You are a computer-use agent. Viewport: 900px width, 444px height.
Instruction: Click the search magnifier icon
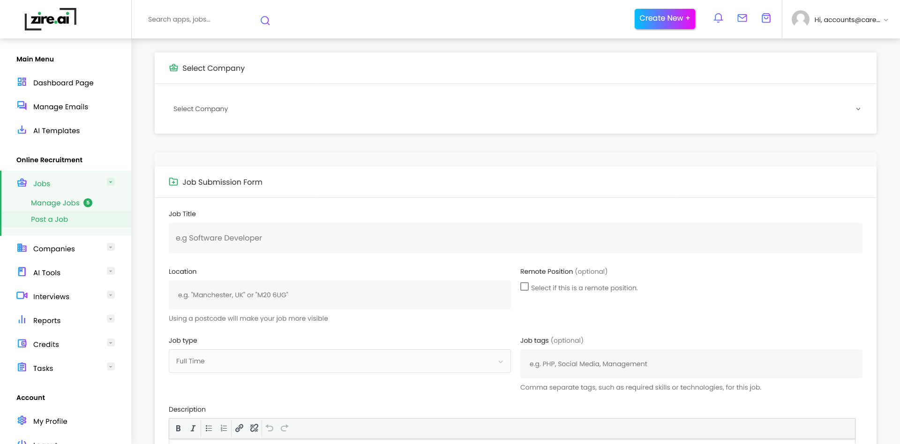pos(265,20)
